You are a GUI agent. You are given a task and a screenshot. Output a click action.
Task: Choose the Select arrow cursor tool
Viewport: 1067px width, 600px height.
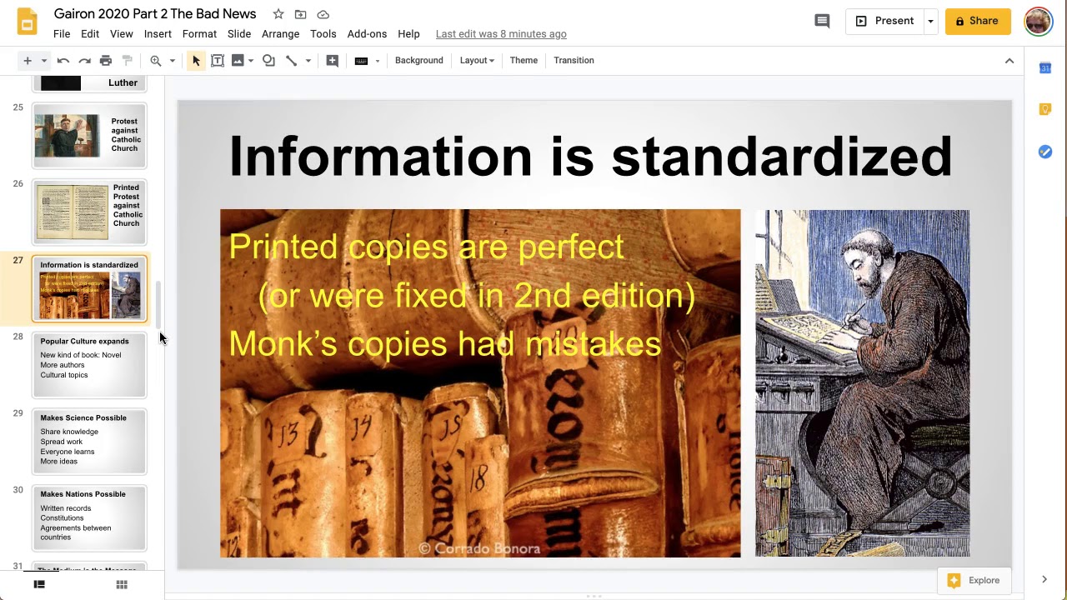pos(196,60)
